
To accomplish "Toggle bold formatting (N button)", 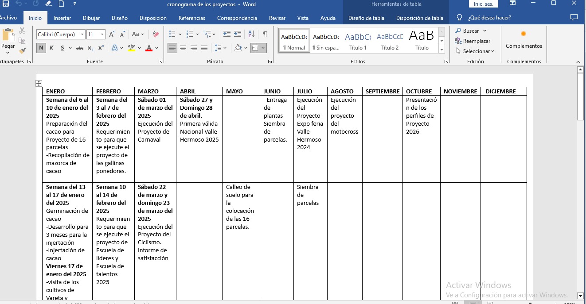I will [41, 48].
